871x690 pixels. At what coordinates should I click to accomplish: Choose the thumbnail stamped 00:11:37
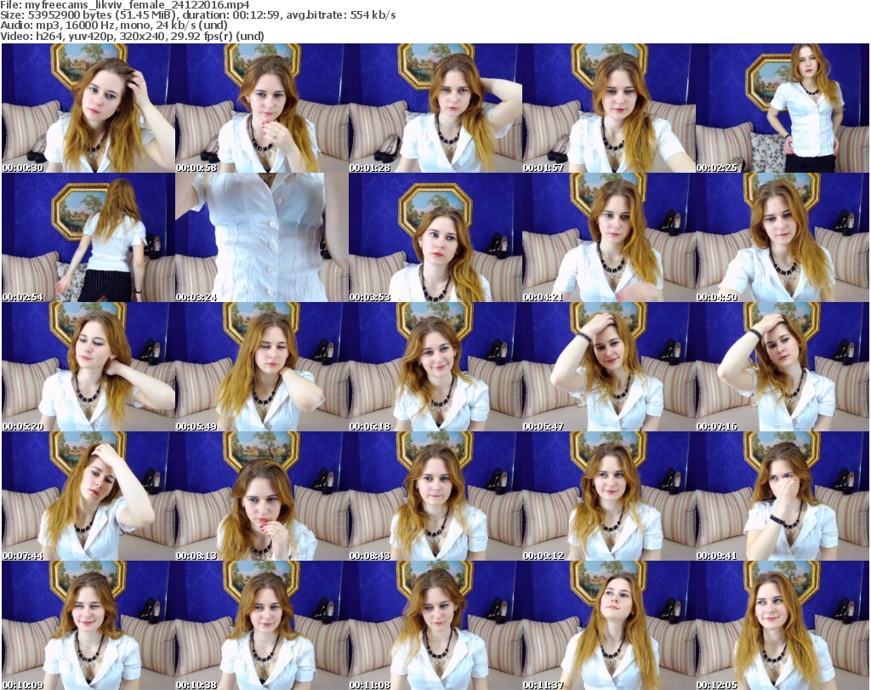609,625
